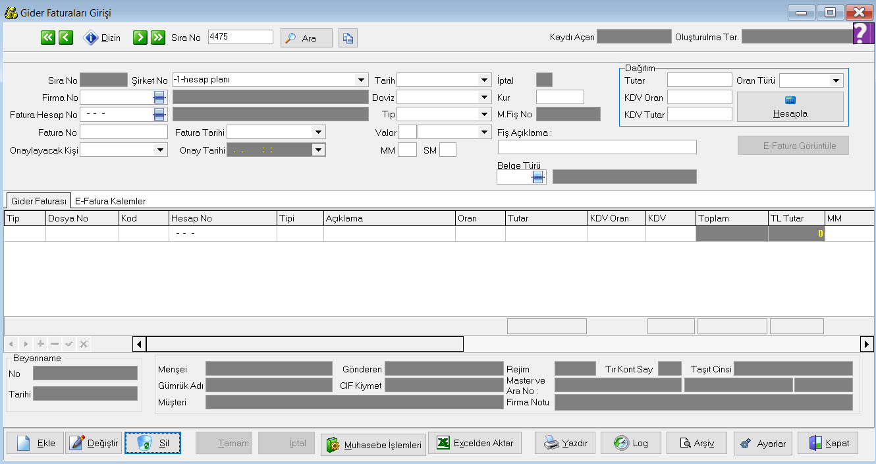Click E-Fatura Görüntüle button
Image resolution: width=876 pixels, height=464 pixels.
pyautogui.click(x=793, y=146)
